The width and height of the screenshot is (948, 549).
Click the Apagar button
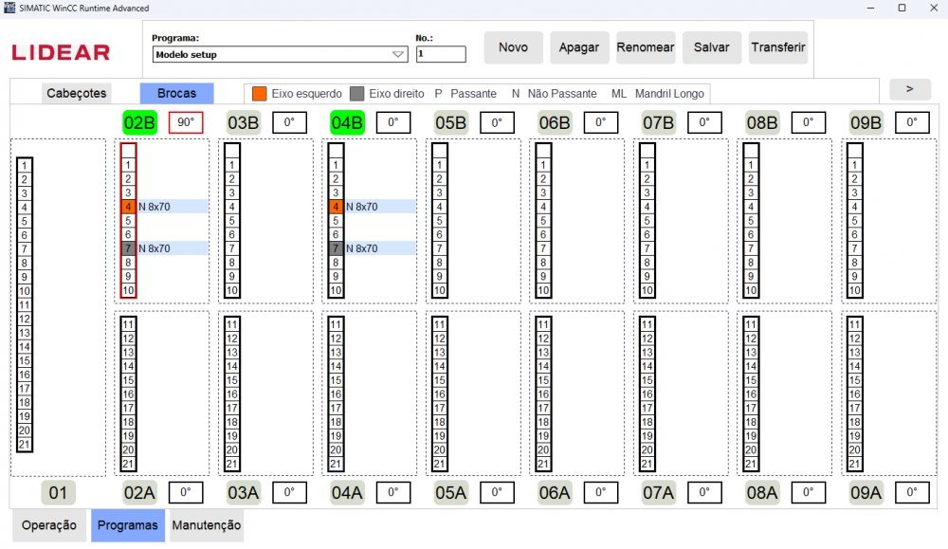pos(579,47)
